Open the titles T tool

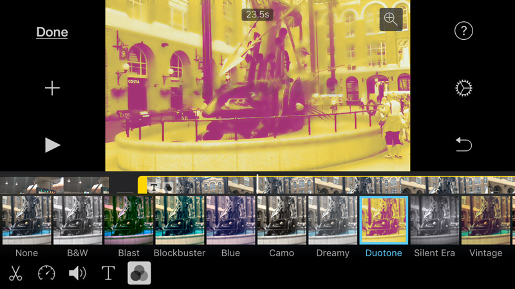108,273
